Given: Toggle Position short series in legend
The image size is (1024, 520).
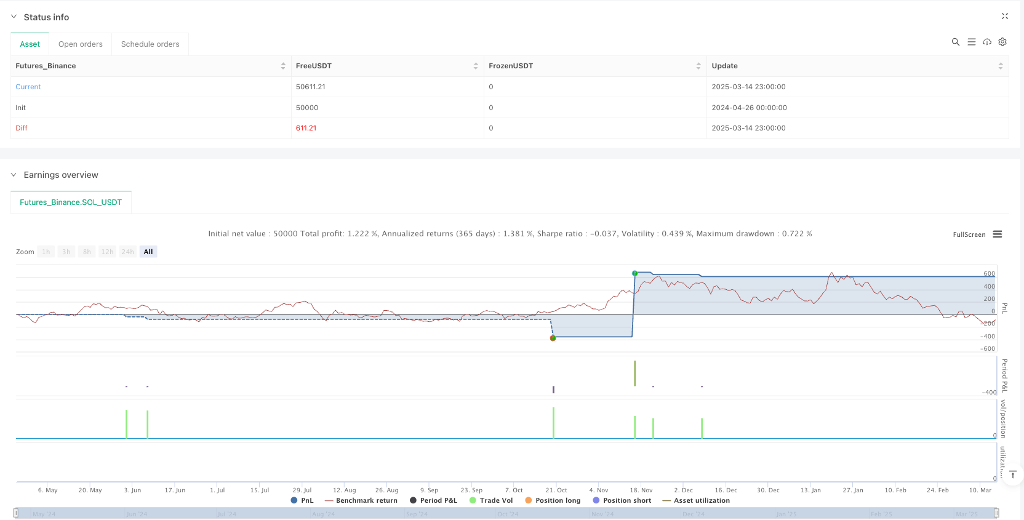Looking at the screenshot, I should pyautogui.click(x=622, y=500).
